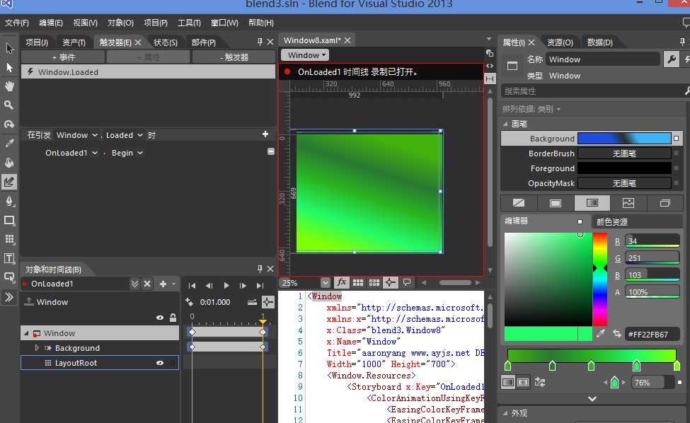The image size is (690, 423).
Task: Choose the Pan hand tool
Action: (9, 86)
